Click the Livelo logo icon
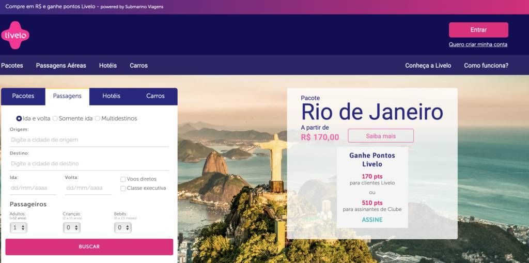The width and height of the screenshot is (529, 263). click(15, 35)
